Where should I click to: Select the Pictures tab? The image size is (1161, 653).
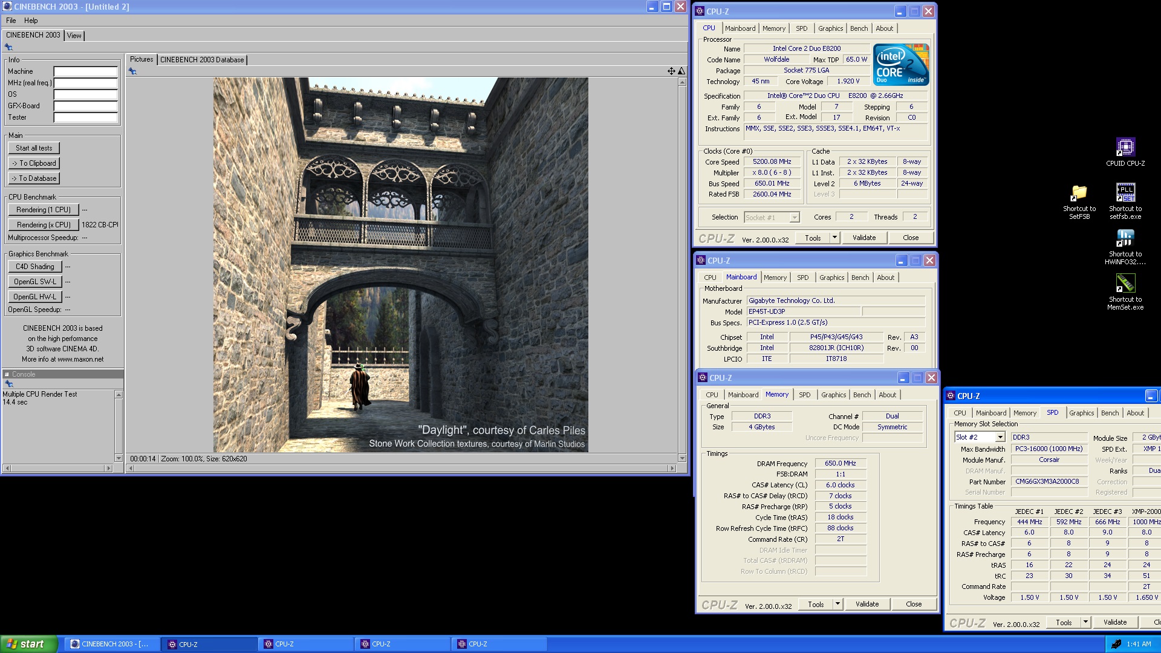coord(141,59)
